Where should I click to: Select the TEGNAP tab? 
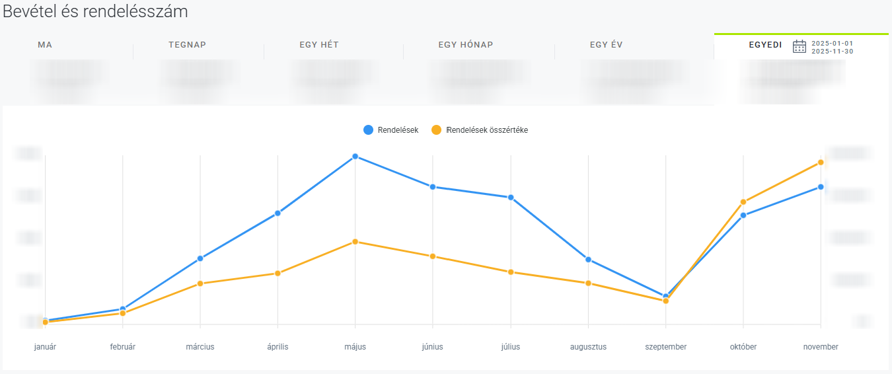pyautogui.click(x=187, y=45)
